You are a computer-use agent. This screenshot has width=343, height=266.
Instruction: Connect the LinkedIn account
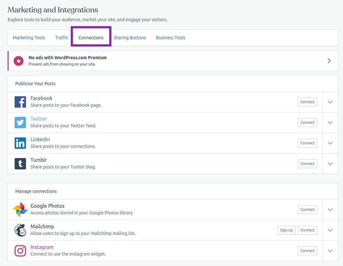click(307, 143)
